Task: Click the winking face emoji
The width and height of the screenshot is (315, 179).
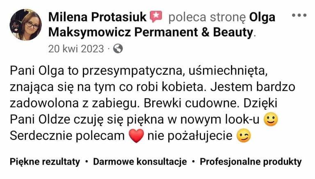Action: (244, 136)
